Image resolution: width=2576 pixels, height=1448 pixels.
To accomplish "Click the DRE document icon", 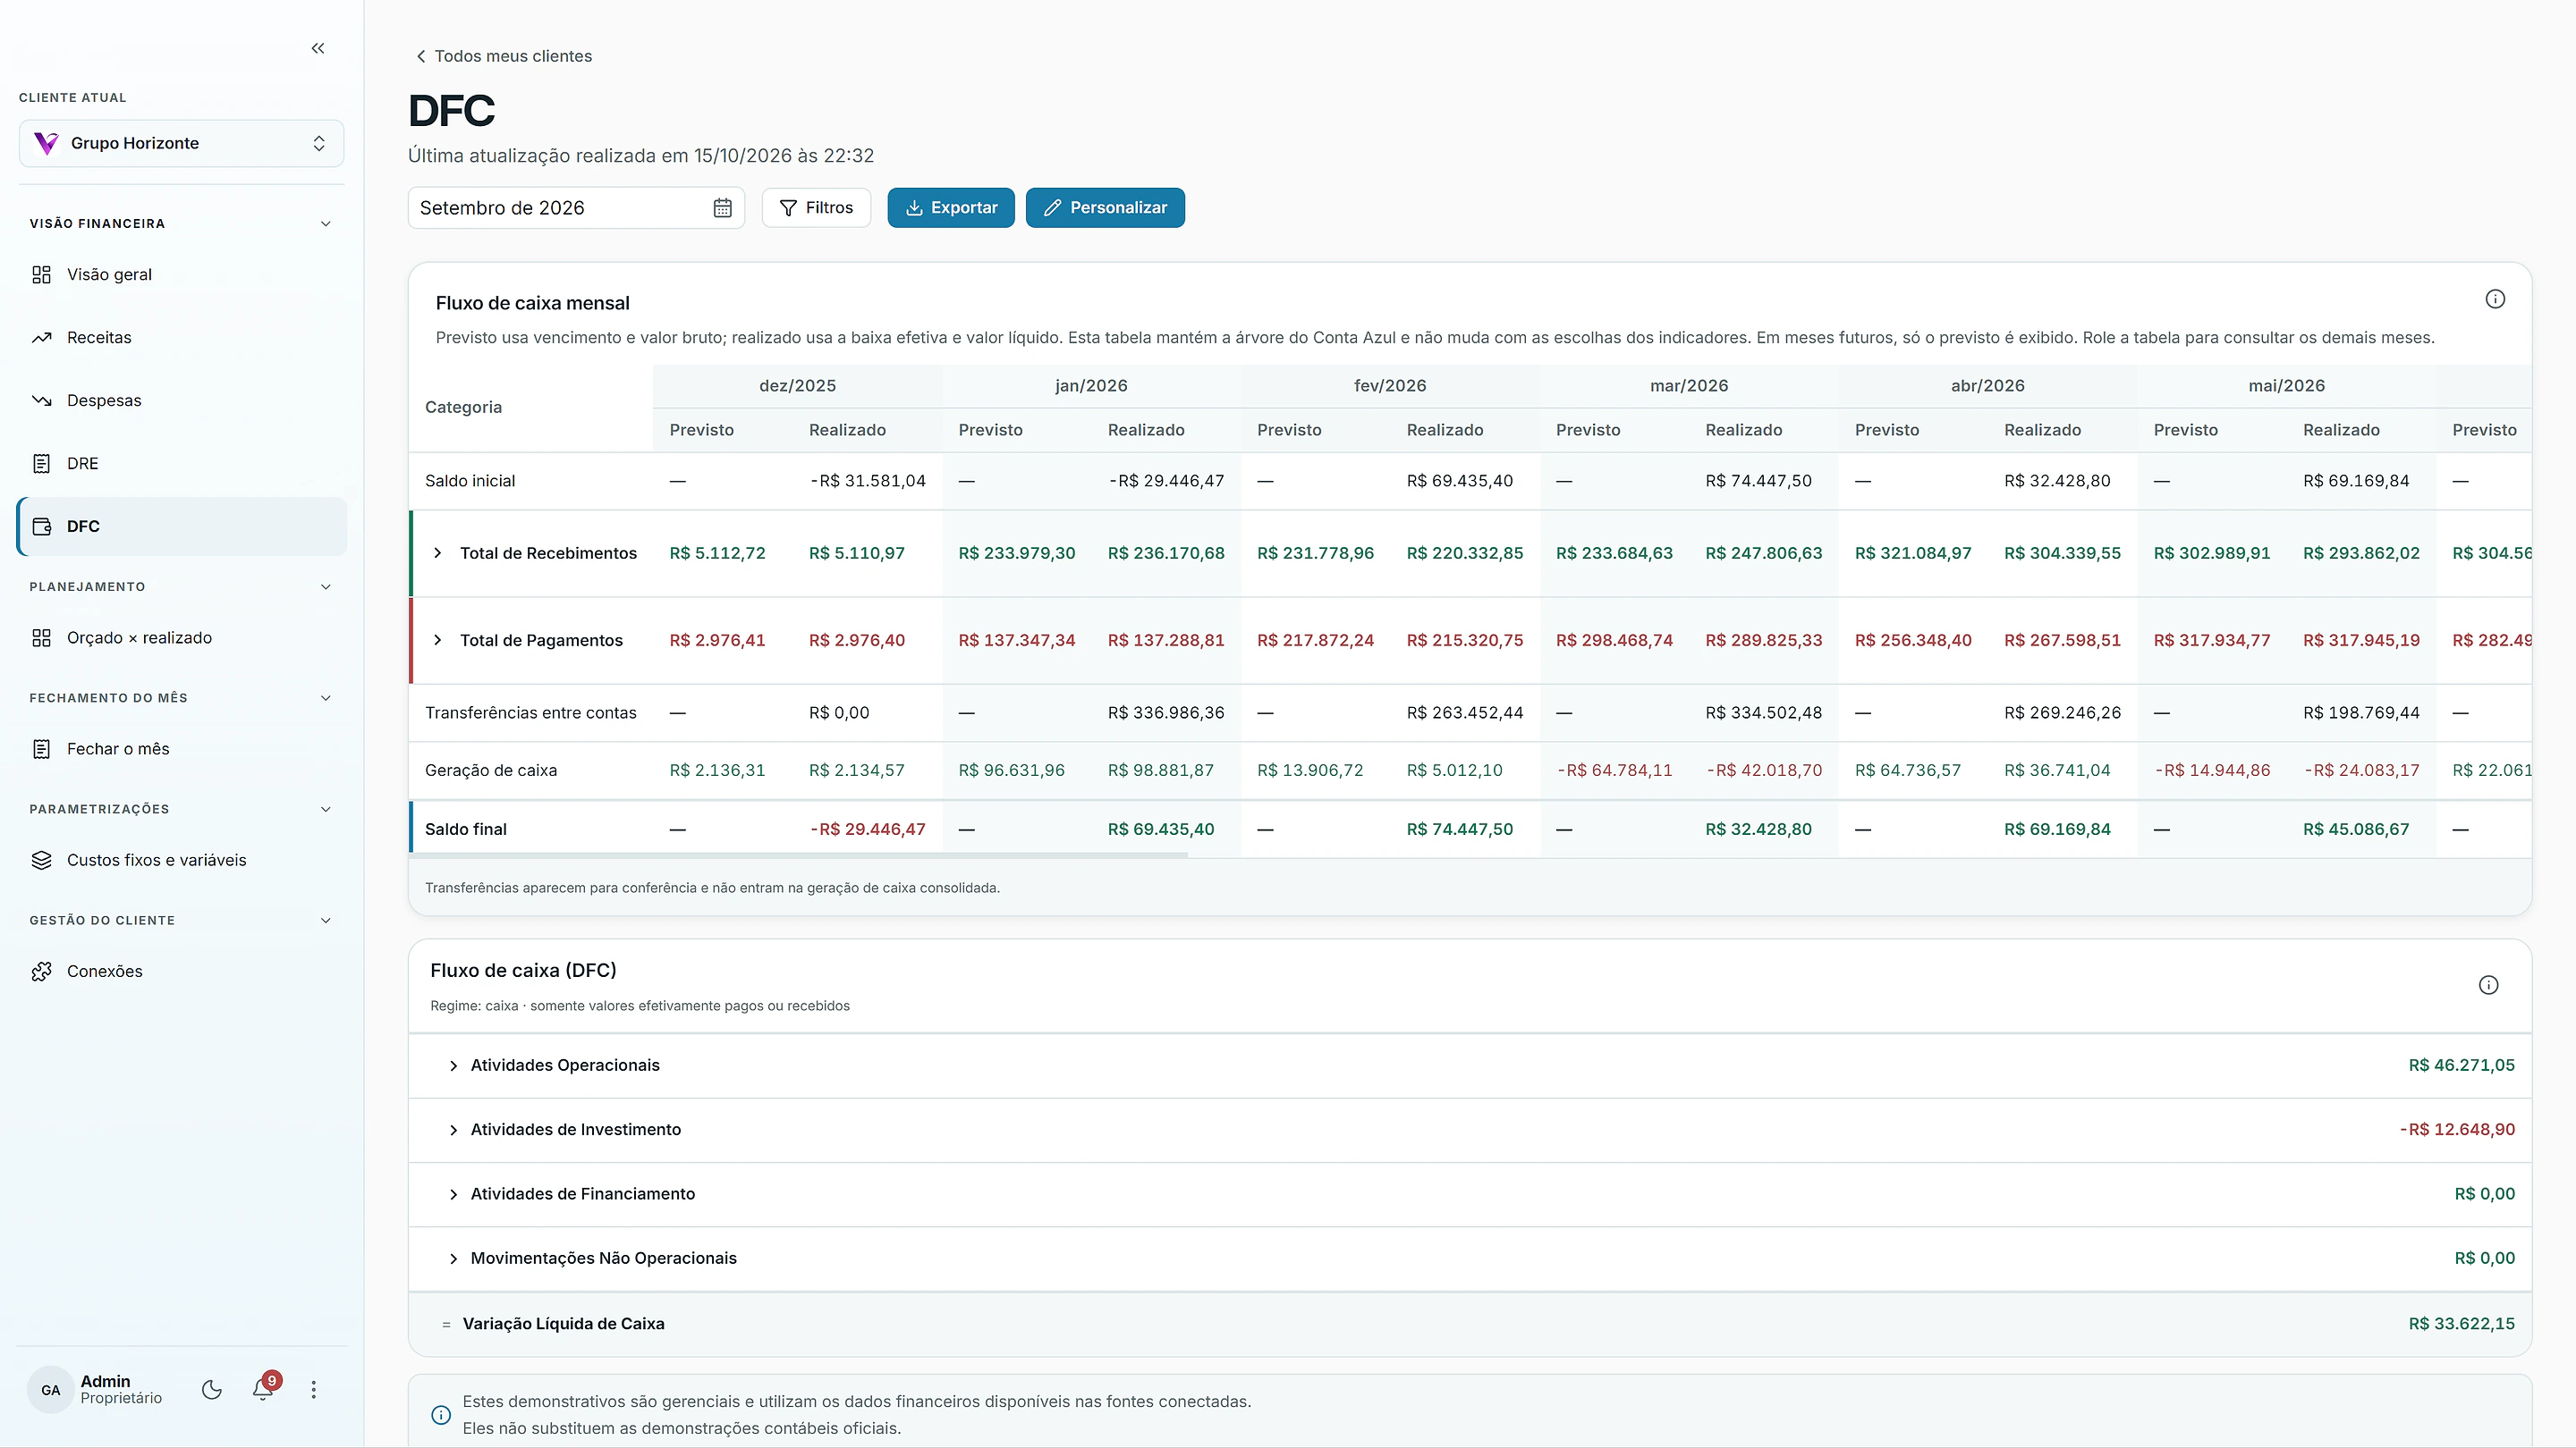I will coord(41,464).
